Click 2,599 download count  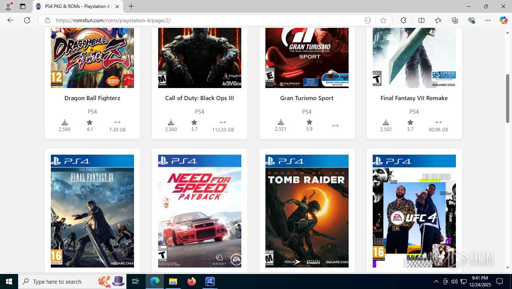coord(64,129)
